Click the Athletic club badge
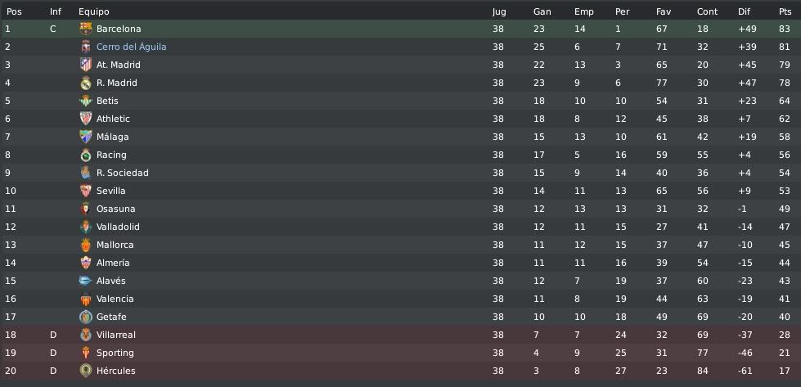Screen dimensions: 801x387 pos(86,119)
